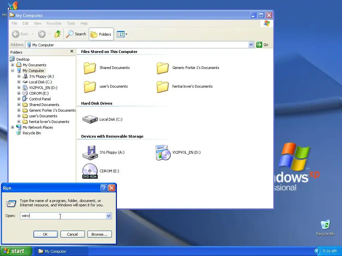Toggle the Folders pane button

click(x=101, y=34)
